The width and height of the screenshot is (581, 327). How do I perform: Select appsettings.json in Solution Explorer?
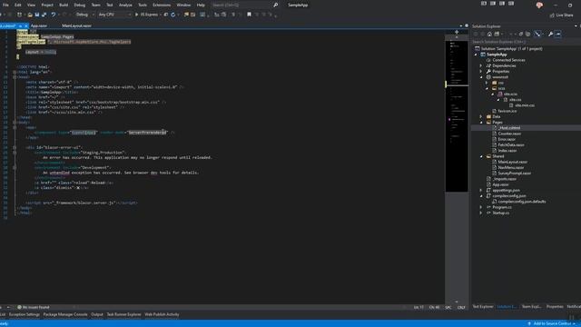pos(506,190)
